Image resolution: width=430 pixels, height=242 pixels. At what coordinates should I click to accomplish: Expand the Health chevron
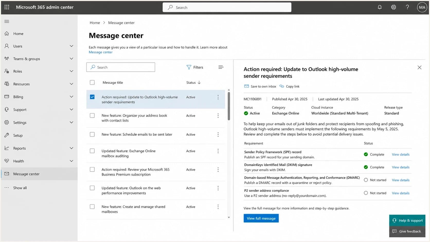(x=71, y=161)
